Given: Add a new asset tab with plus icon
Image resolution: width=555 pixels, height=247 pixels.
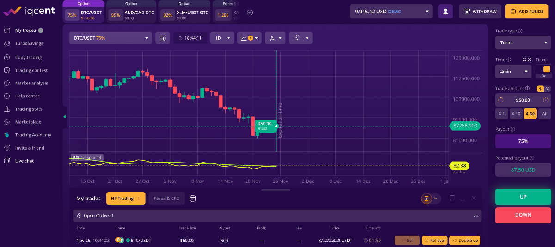Looking at the screenshot, I should (250, 12).
